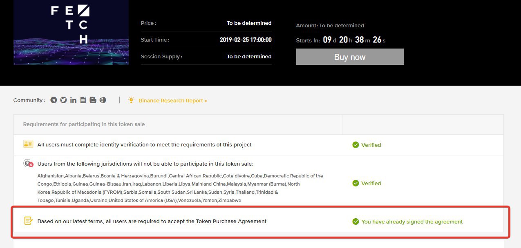Open the whitepaper document icon
This screenshot has width=521, height=248.
(x=83, y=100)
